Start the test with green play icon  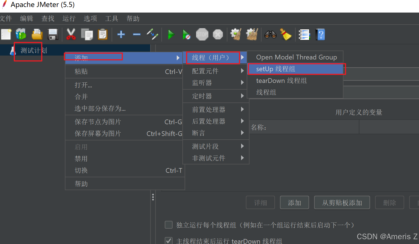tap(171, 35)
